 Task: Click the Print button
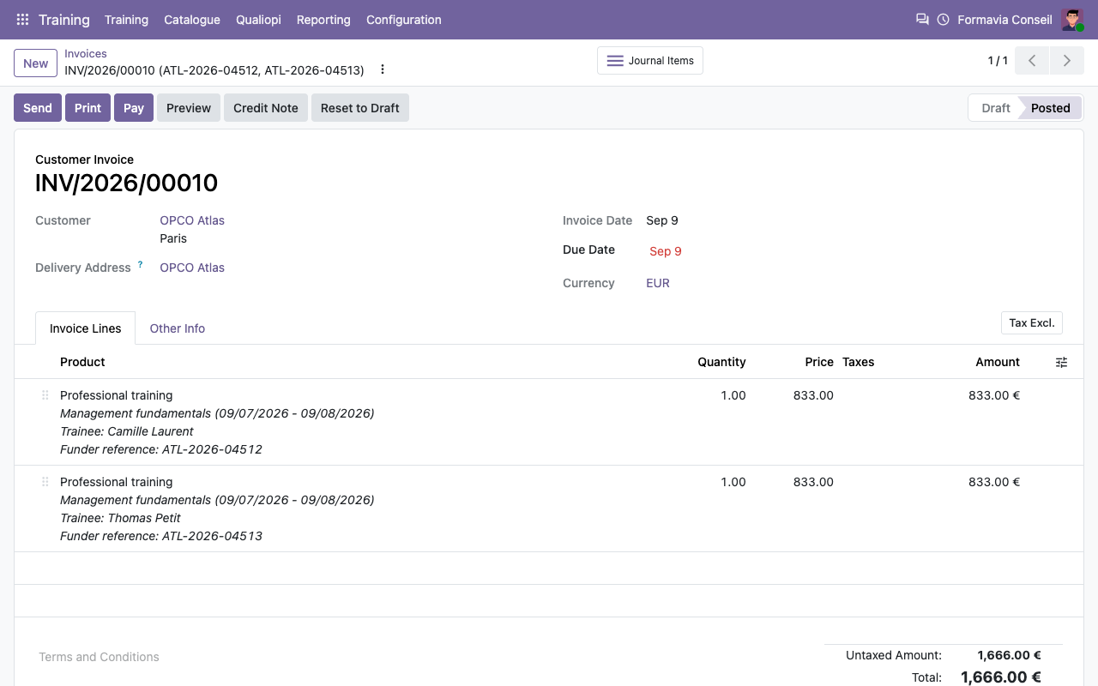[x=87, y=108]
